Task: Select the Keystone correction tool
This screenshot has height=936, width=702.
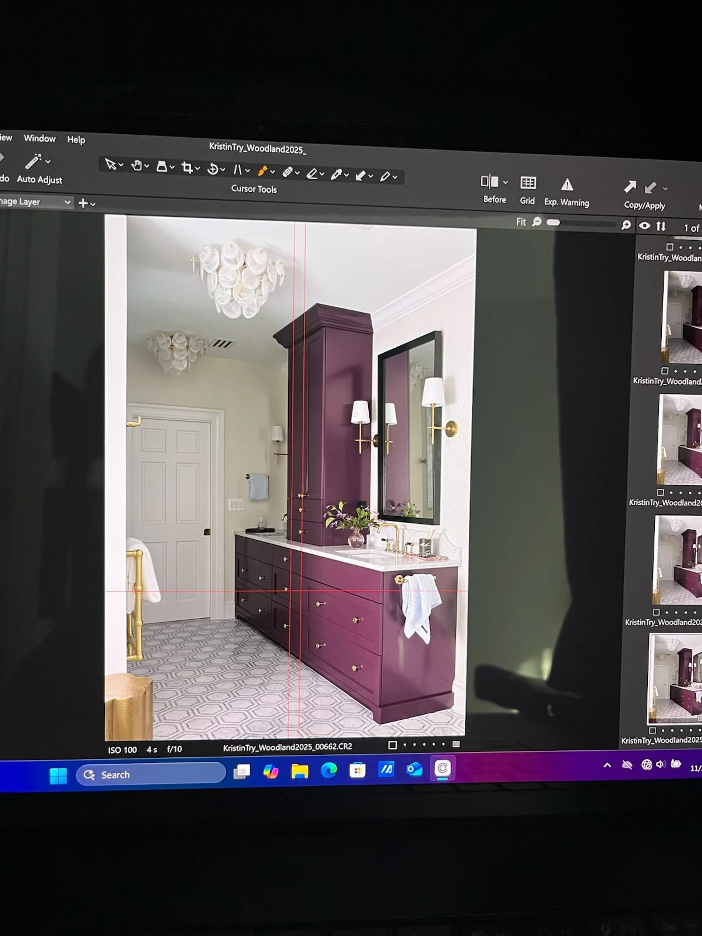Action: pyautogui.click(x=238, y=169)
